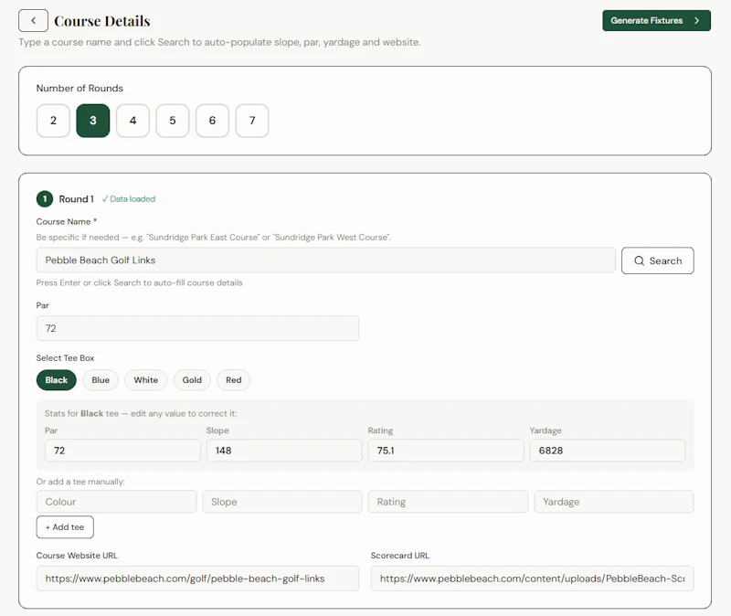731x616 pixels.
Task: Click the Course Website URL field
Action: [197, 579]
